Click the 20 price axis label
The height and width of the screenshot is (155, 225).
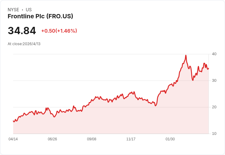pos(214,107)
